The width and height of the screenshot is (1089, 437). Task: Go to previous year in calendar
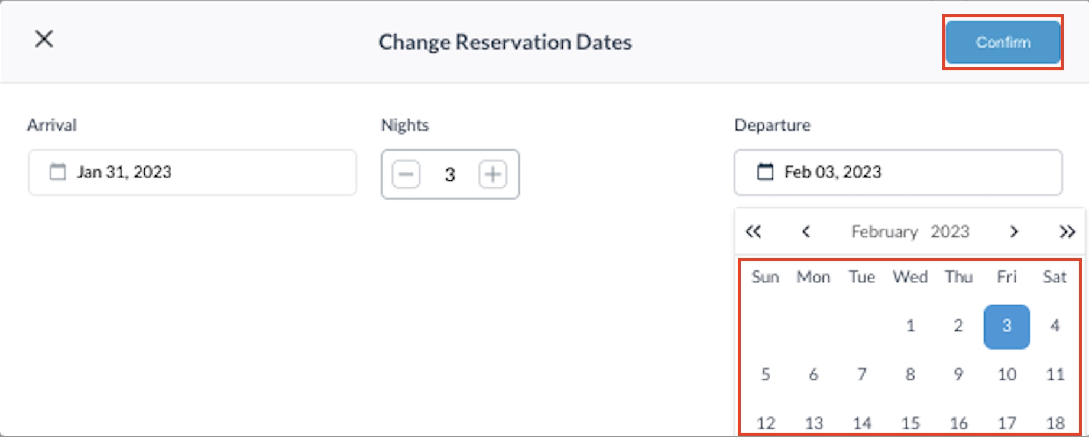(753, 231)
